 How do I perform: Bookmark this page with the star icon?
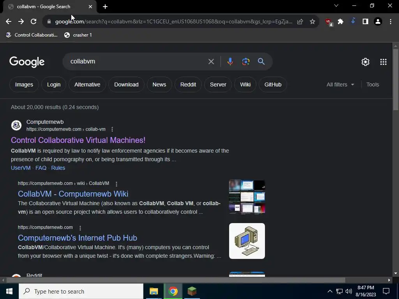(x=312, y=22)
